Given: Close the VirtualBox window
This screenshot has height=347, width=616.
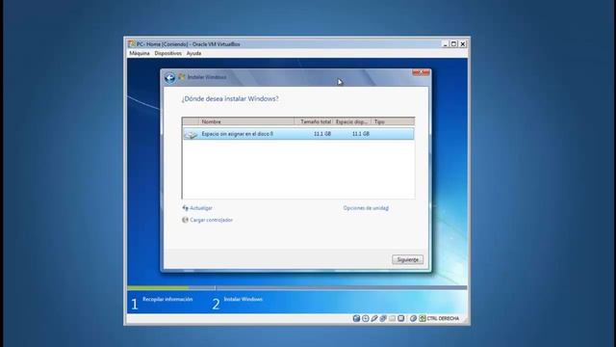Looking at the screenshot, I should 463,44.
